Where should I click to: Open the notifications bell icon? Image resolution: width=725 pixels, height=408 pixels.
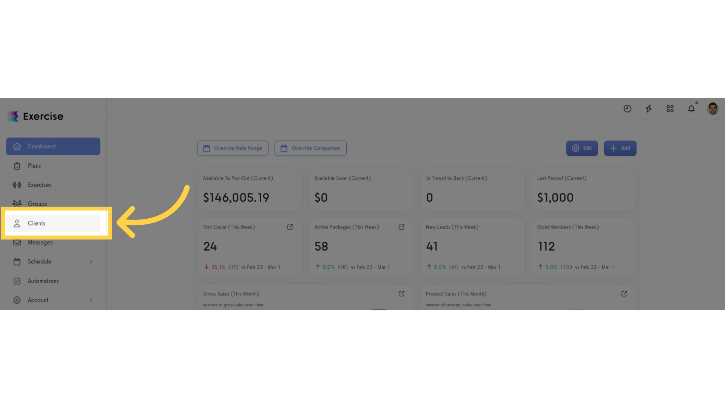691,109
